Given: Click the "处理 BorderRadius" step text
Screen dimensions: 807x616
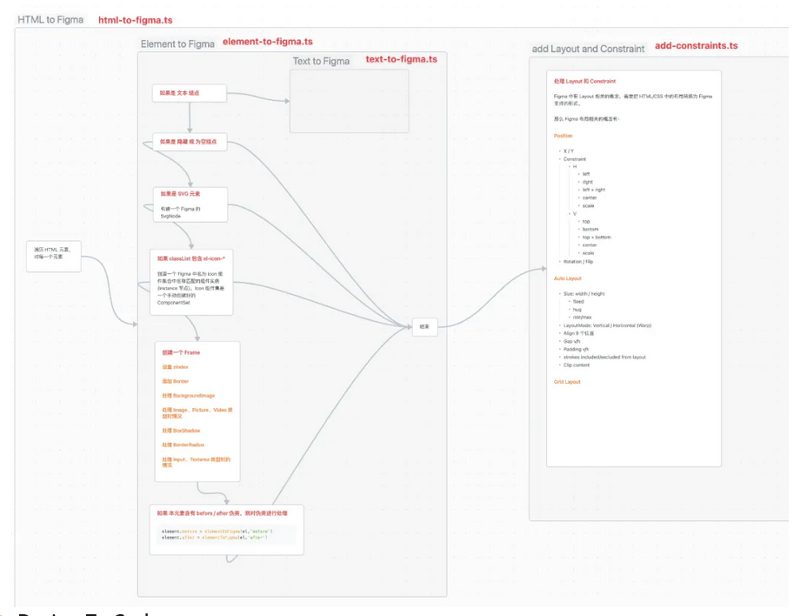Looking at the screenshot, I should tap(182, 445).
